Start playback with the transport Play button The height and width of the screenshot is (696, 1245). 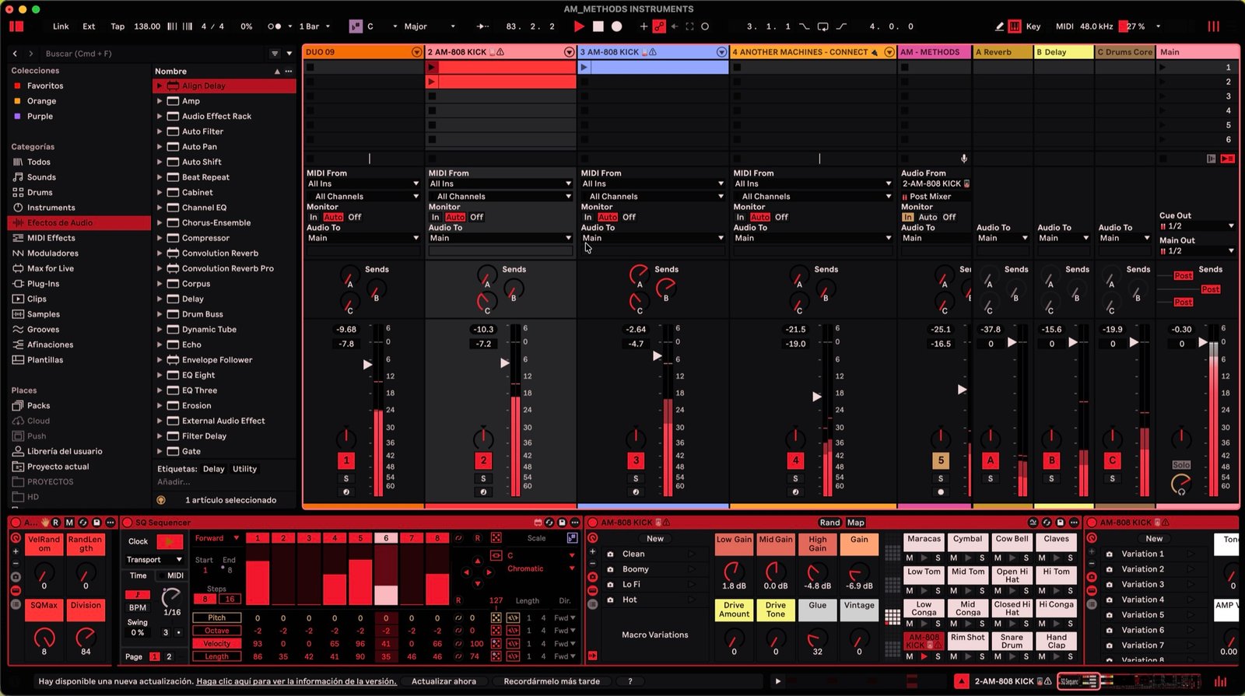click(578, 26)
